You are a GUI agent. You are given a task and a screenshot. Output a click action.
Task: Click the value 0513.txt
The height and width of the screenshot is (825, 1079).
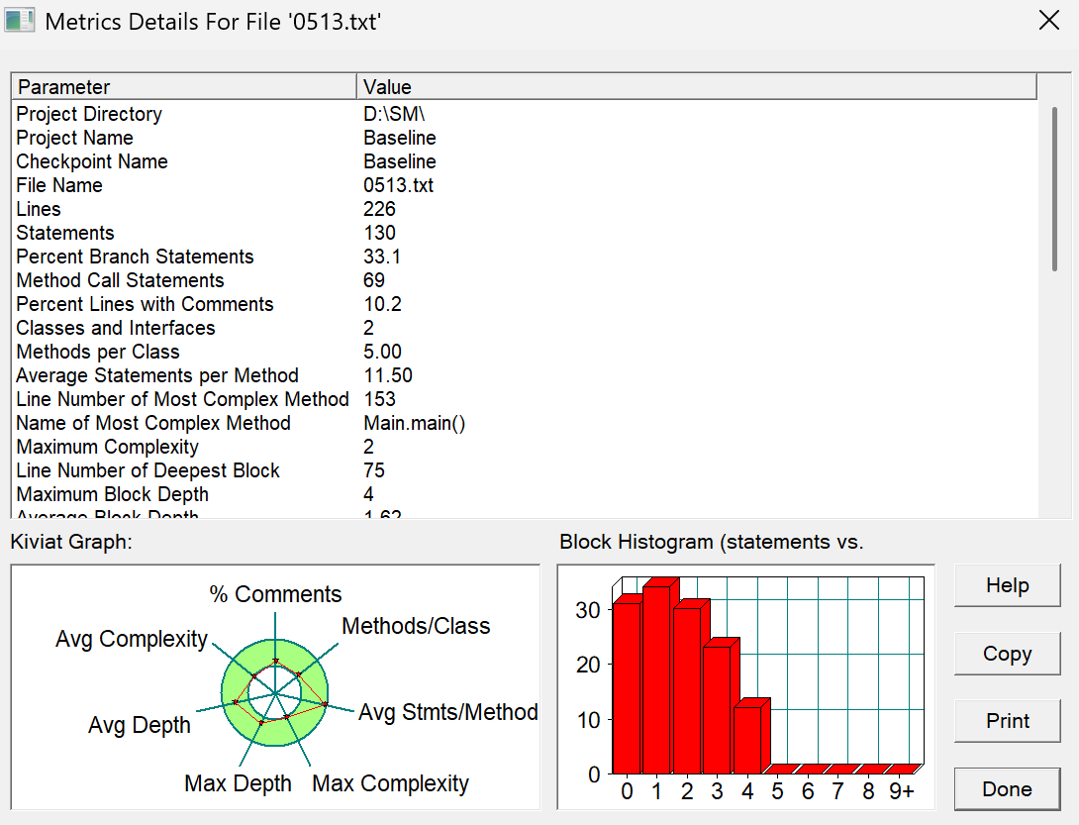(398, 185)
